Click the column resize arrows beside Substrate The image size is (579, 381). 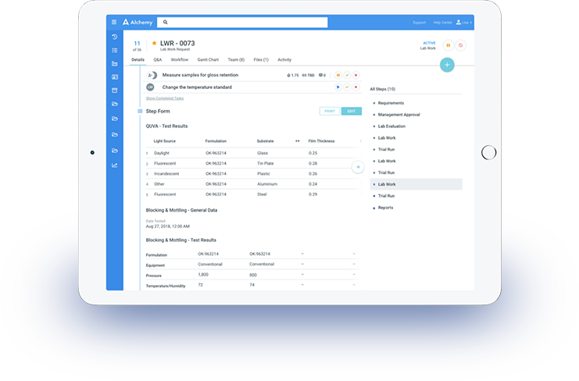(298, 141)
